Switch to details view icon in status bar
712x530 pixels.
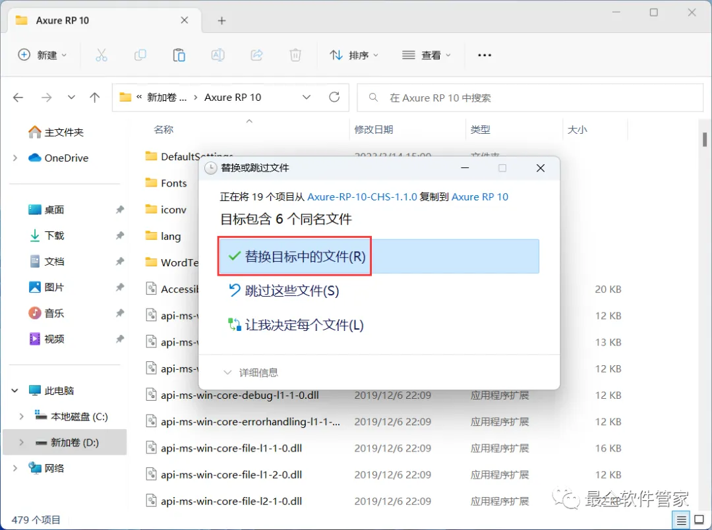(x=681, y=520)
